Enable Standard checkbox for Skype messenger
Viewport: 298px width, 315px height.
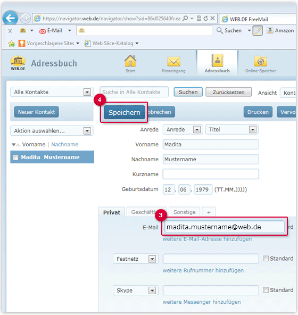pos(266,290)
